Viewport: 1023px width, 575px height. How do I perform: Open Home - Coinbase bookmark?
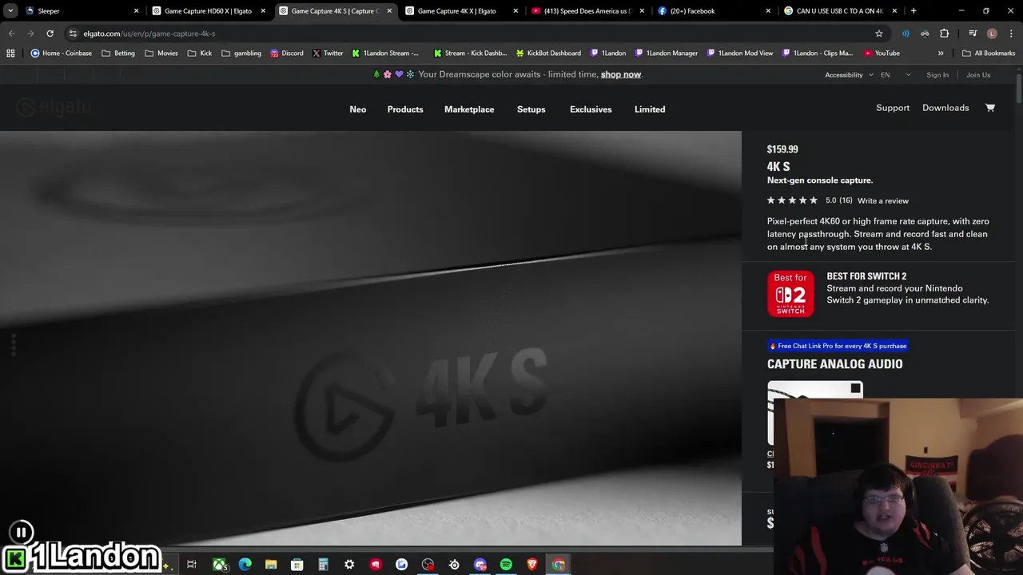61,54
